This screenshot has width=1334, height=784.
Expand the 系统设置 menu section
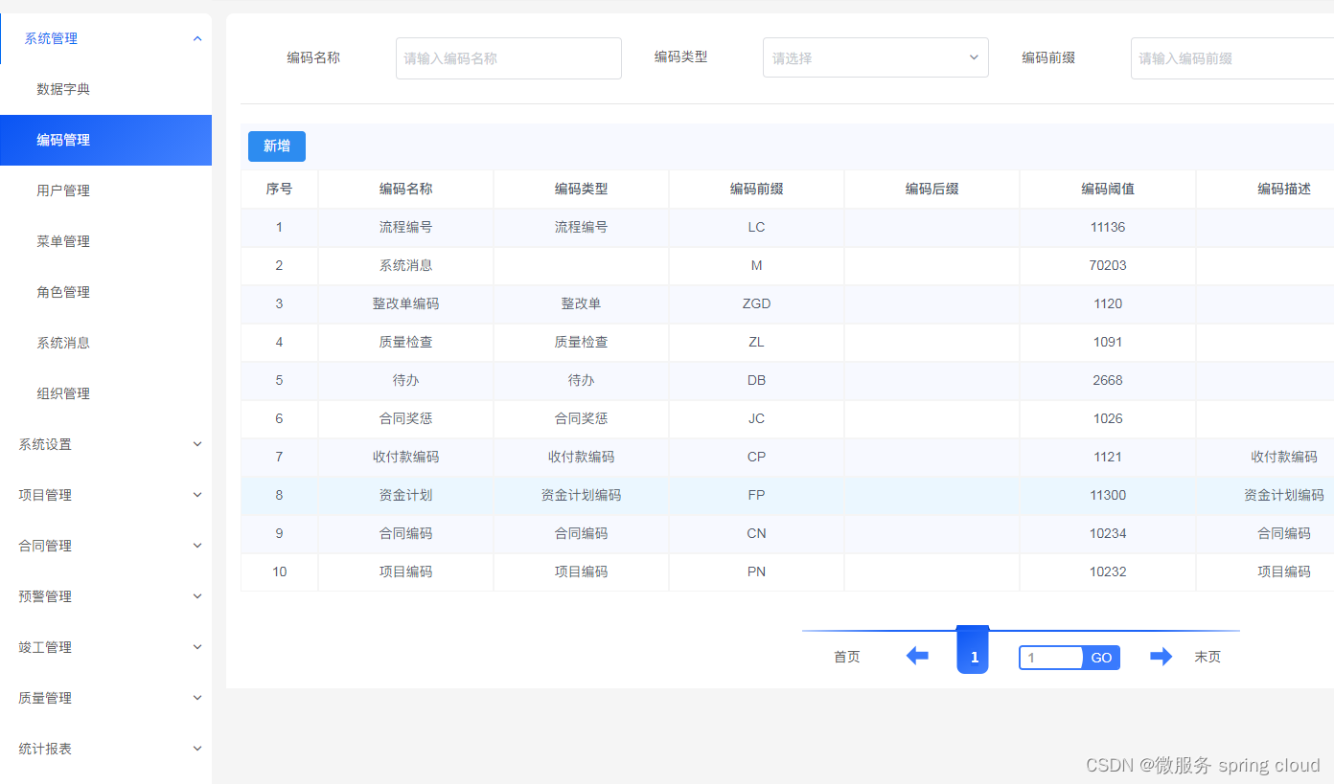[105, 444]
